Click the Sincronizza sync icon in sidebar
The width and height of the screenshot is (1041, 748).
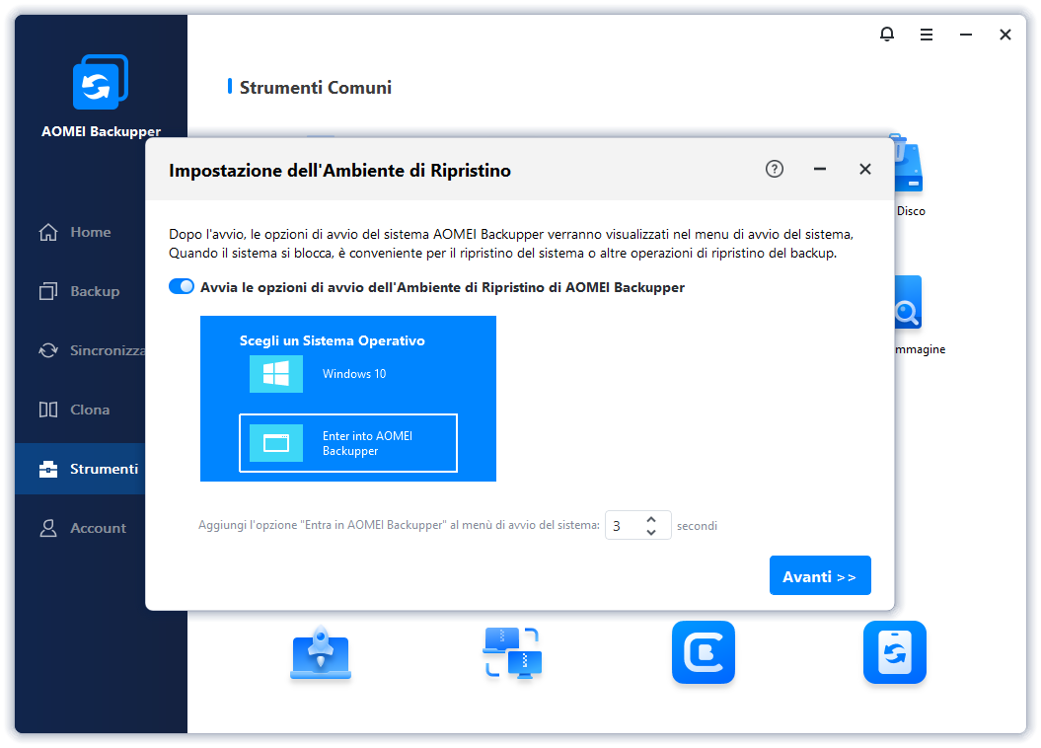[x=48, y=350]
